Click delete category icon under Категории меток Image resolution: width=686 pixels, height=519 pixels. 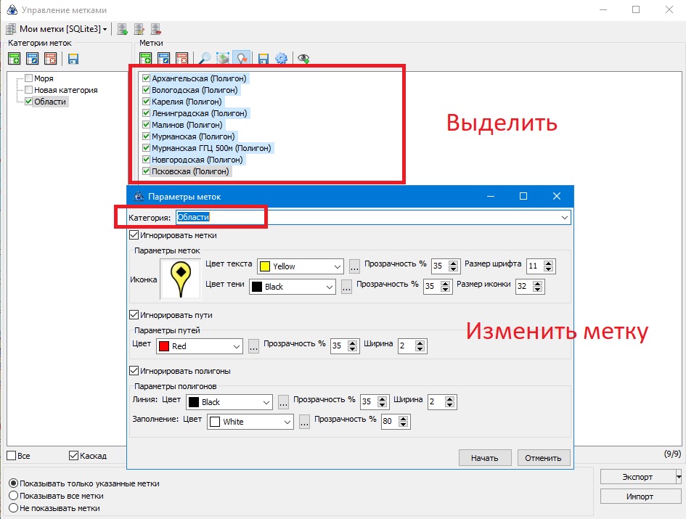pyautogui.click(x=50, y=59)
